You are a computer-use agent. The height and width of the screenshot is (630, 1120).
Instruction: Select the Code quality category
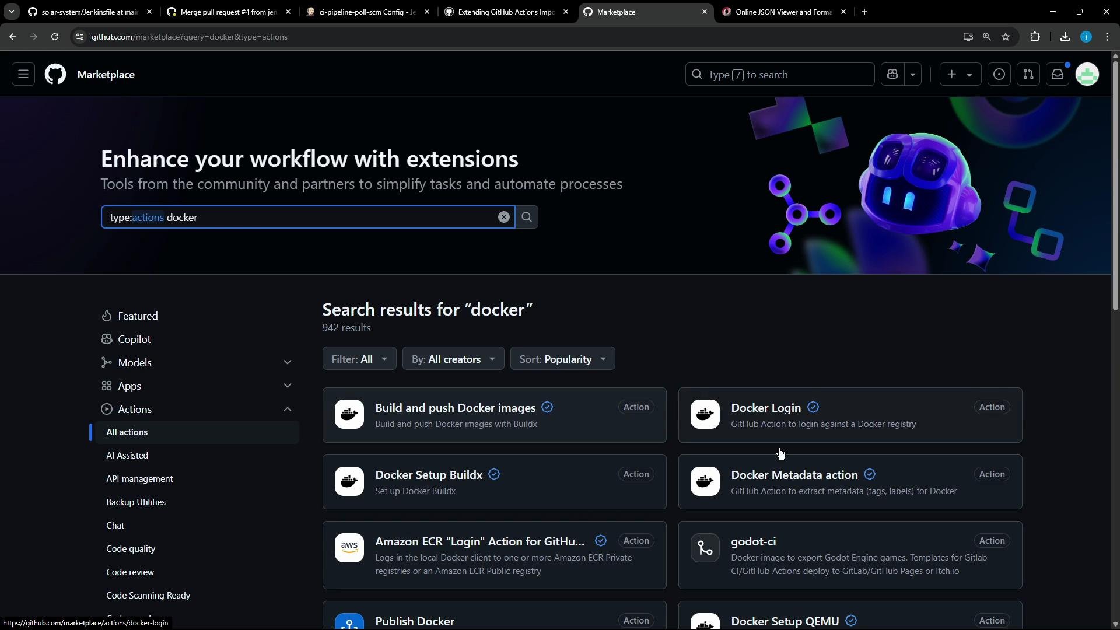pyautogui.click(x=131, y=549)
